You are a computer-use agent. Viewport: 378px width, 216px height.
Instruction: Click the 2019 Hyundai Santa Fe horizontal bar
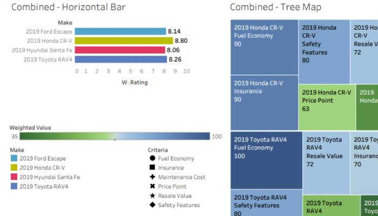coord(120,50)
